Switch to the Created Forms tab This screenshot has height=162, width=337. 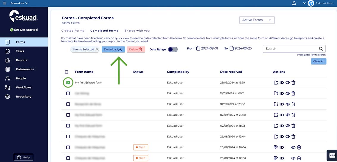pyautogui.click(x=73, y=31)
